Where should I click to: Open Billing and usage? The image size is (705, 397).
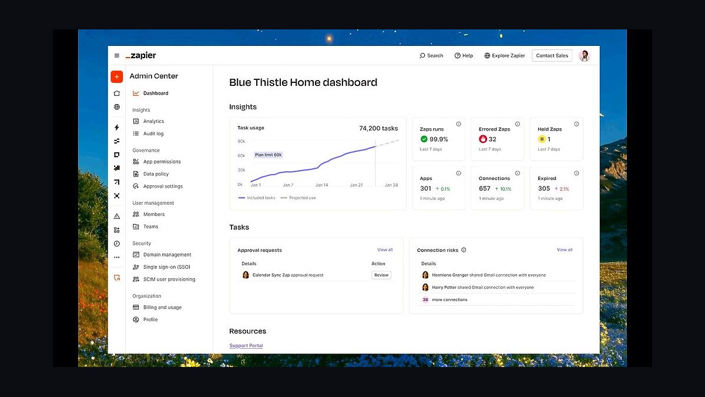click(157, 307)
